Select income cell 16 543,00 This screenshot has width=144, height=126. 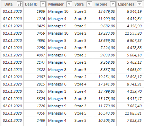click(x=105, y=113)
